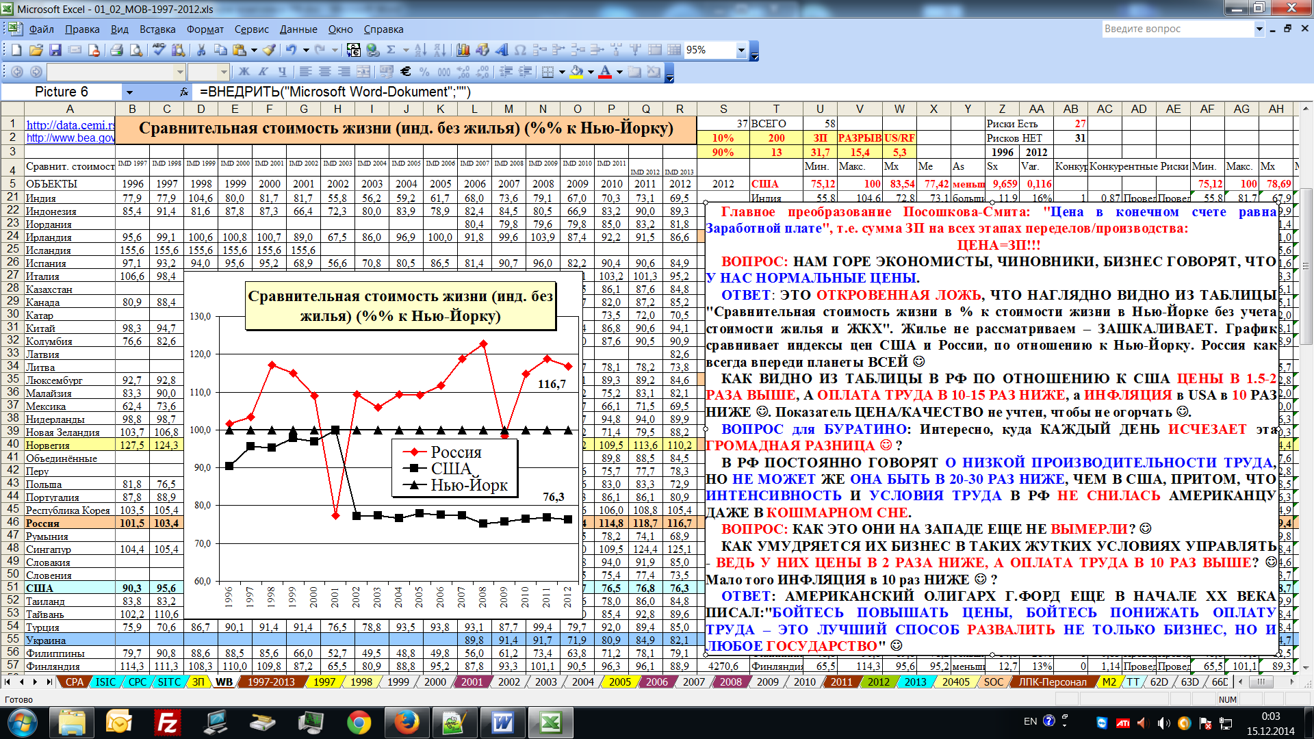
Task: Click the Cut scissors icon
Action: 201,50
